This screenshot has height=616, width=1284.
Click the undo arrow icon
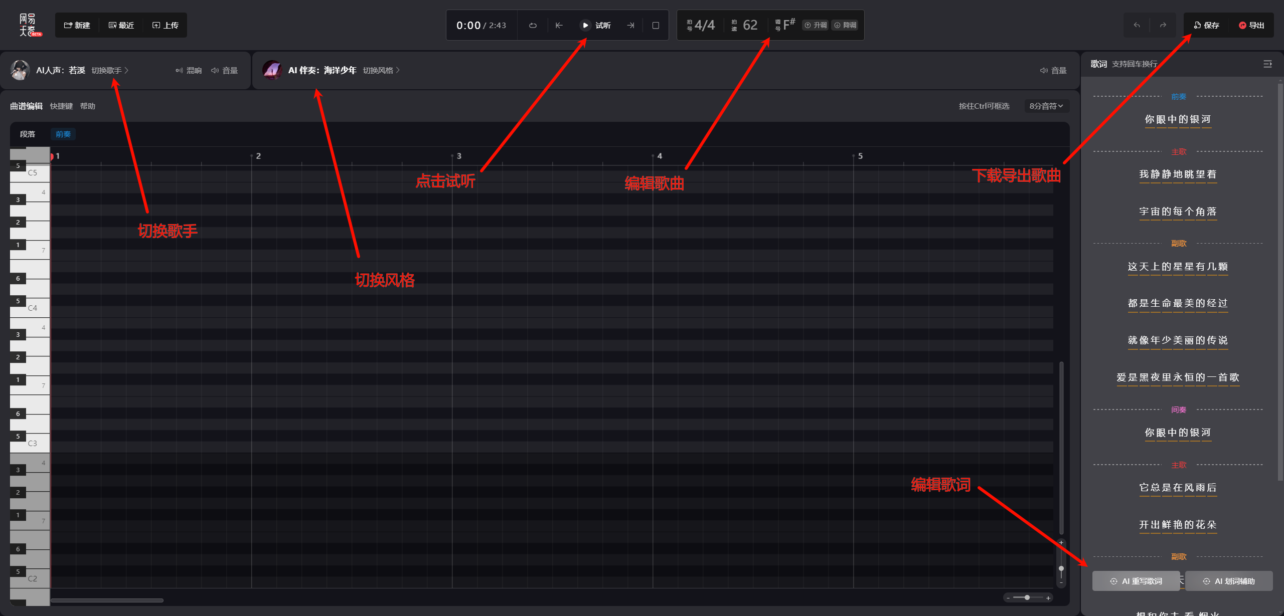1137,25
